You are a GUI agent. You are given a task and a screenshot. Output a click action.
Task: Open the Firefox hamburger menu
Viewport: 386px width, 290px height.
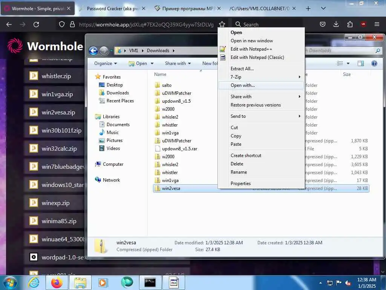[377, 24]
